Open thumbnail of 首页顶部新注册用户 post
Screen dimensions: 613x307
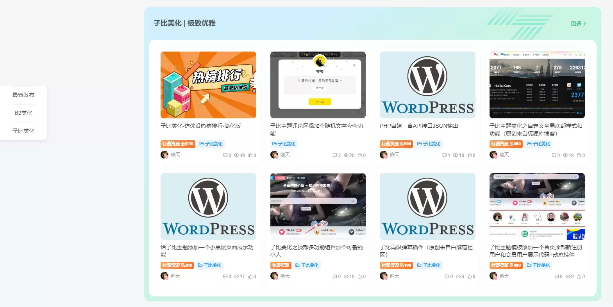[x=537, y=206]
